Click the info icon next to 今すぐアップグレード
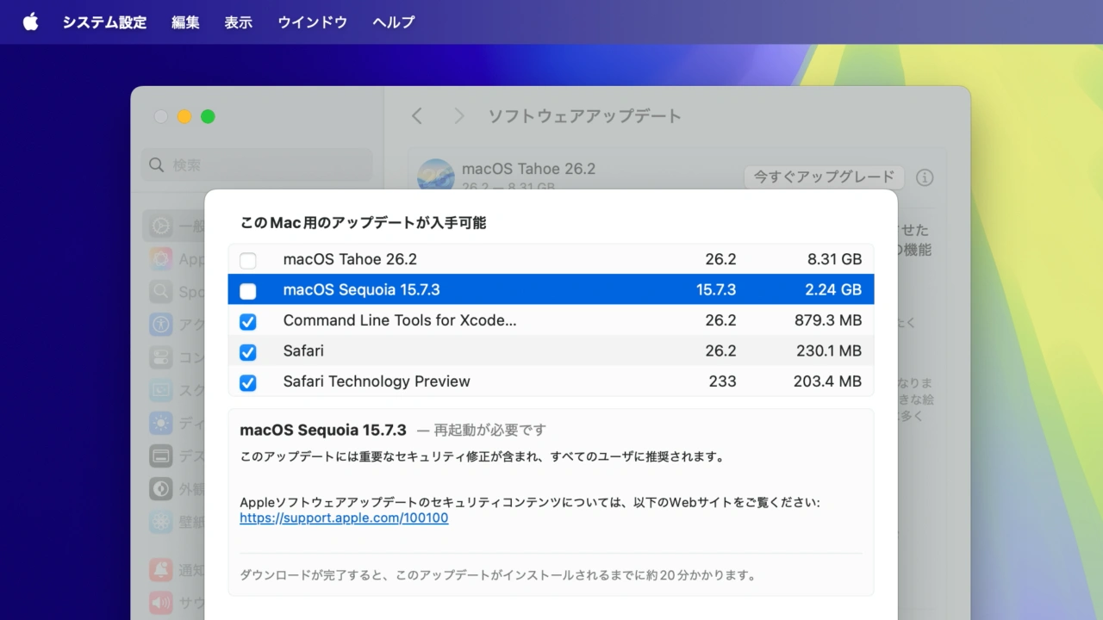Viewport: 1103px width, 620px height. (x=925, y=177)
